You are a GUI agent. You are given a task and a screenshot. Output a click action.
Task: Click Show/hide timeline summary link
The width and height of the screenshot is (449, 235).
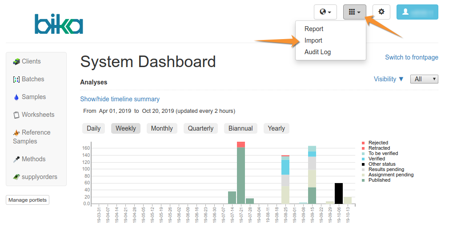(x=120, y=99)
